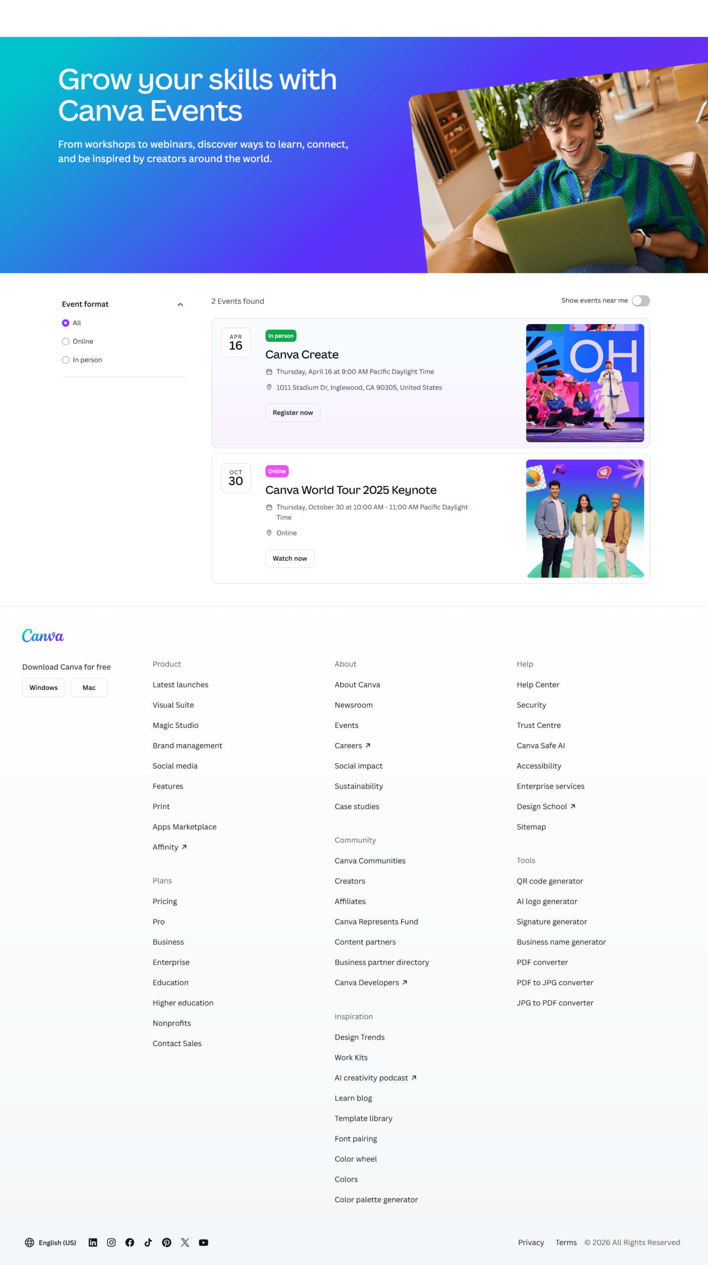Click the Windows download button
Image resolution: width=708 pixels, height=1265 pixels.
point(43,687)
